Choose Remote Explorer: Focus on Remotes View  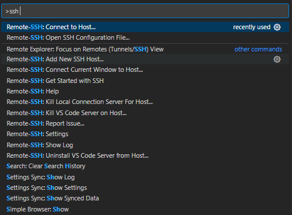(x=145, y=49)
